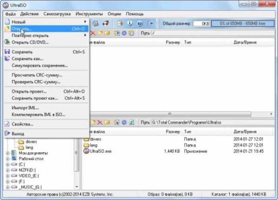Viewport: 278px width, 200px height.
Task: Sort by Дата/Время column in image pane
Action: [245, 42]
